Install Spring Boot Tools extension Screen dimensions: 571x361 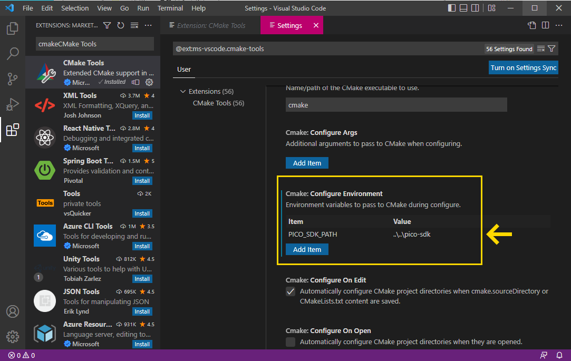(142, 181)
